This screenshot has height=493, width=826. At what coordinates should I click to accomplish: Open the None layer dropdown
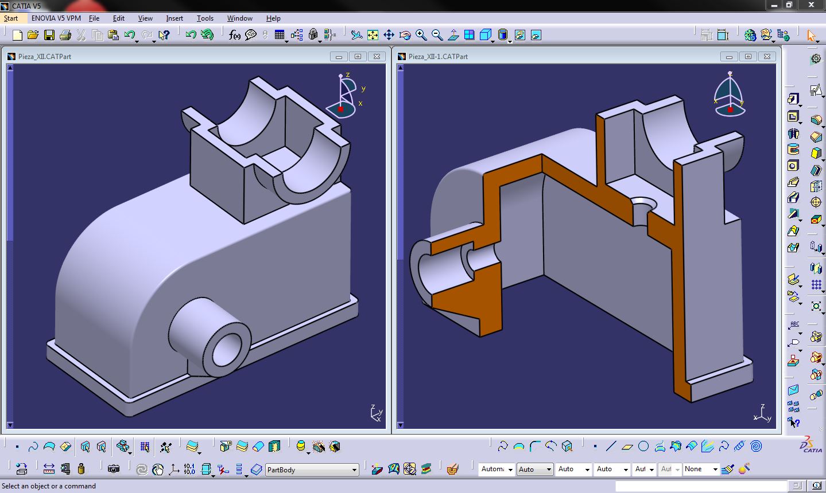pos(701,469)
